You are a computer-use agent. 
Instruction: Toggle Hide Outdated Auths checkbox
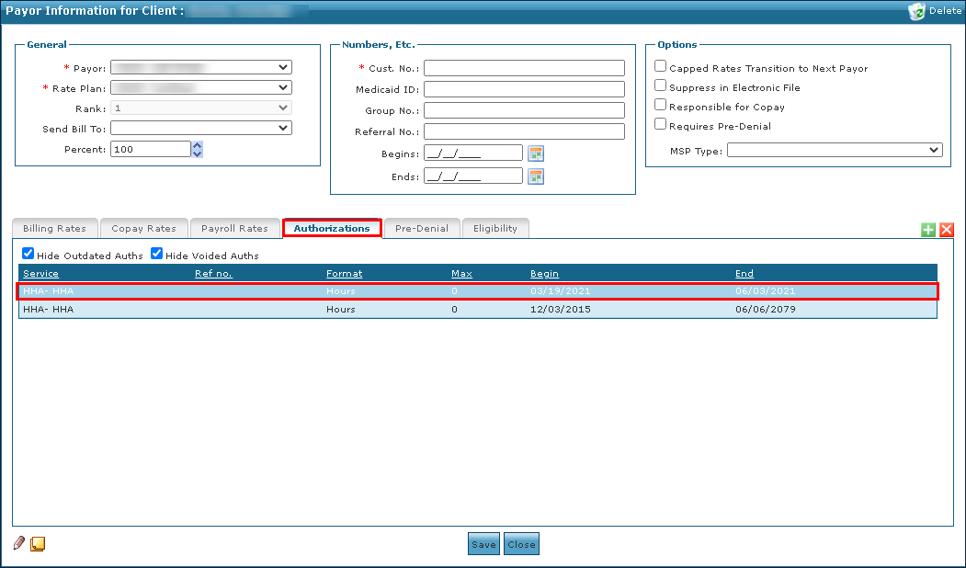point(28,254)
